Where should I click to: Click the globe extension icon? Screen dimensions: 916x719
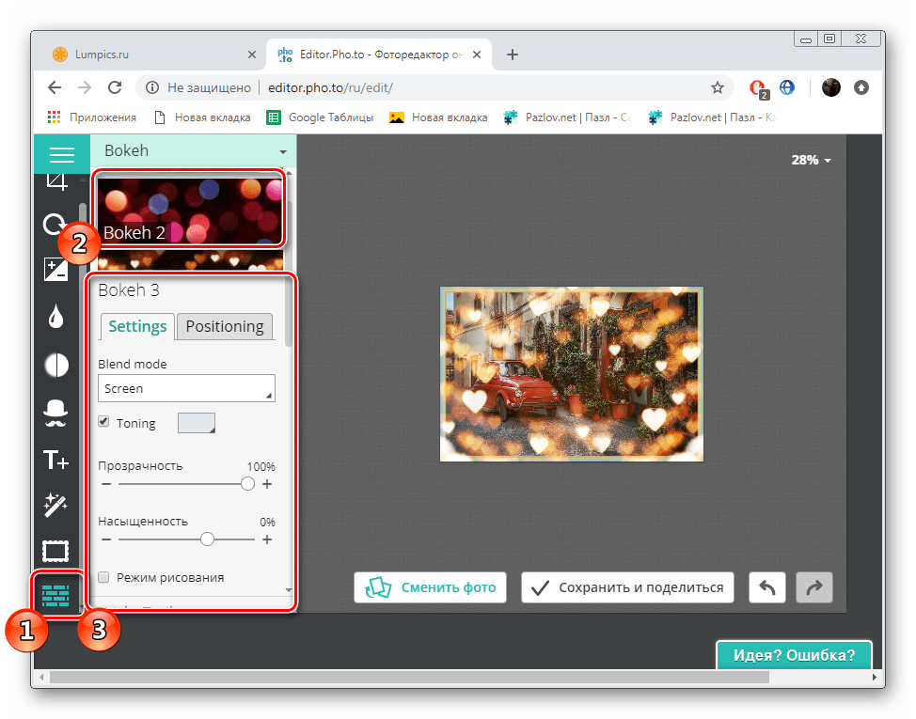787,87
